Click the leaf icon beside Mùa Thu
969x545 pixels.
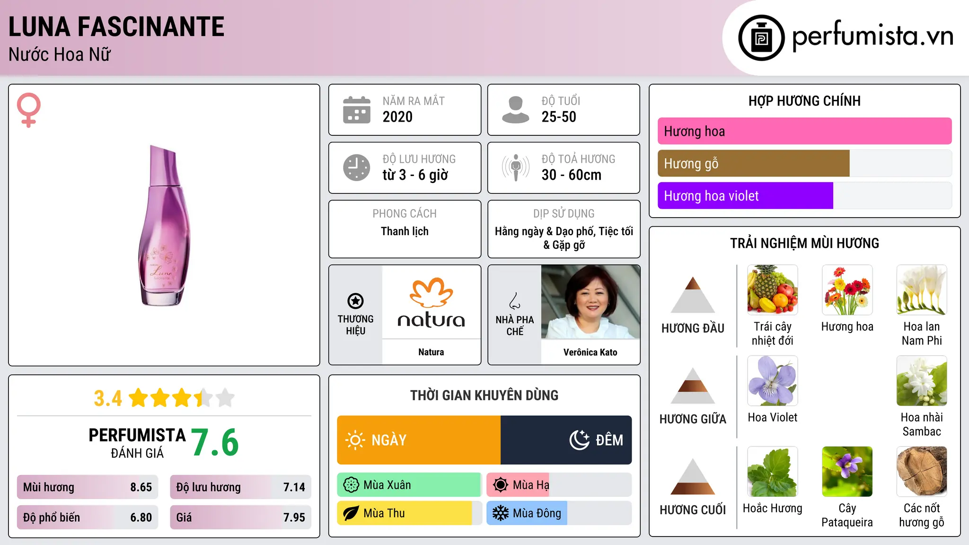pos(351,513)
